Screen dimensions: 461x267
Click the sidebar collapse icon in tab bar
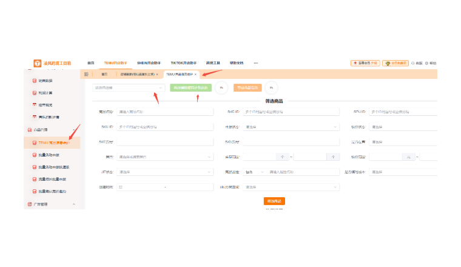(86, 74)
